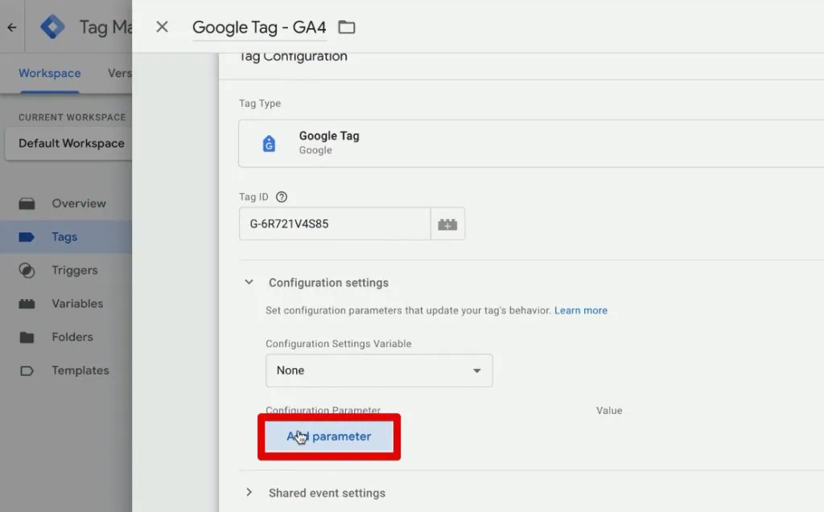Collapse the Configuration settings section
824x512 pixels.
click(x=249, y=283)
